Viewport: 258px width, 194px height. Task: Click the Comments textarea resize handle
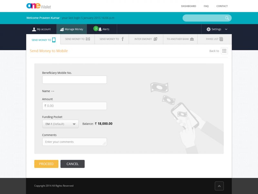pos(104,144)
